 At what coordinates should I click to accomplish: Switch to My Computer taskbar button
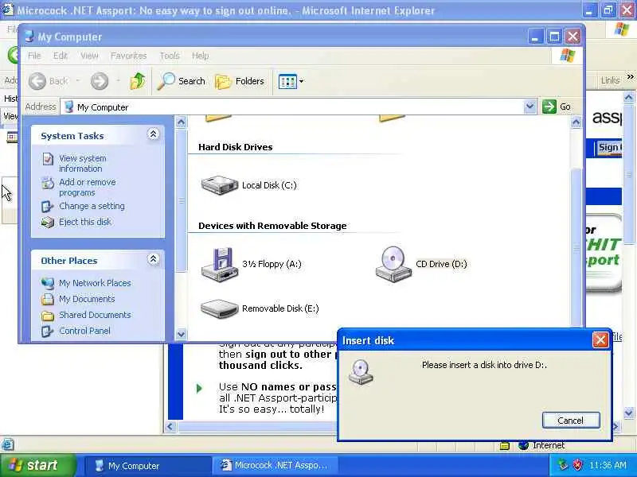click(x=147, y=466)
